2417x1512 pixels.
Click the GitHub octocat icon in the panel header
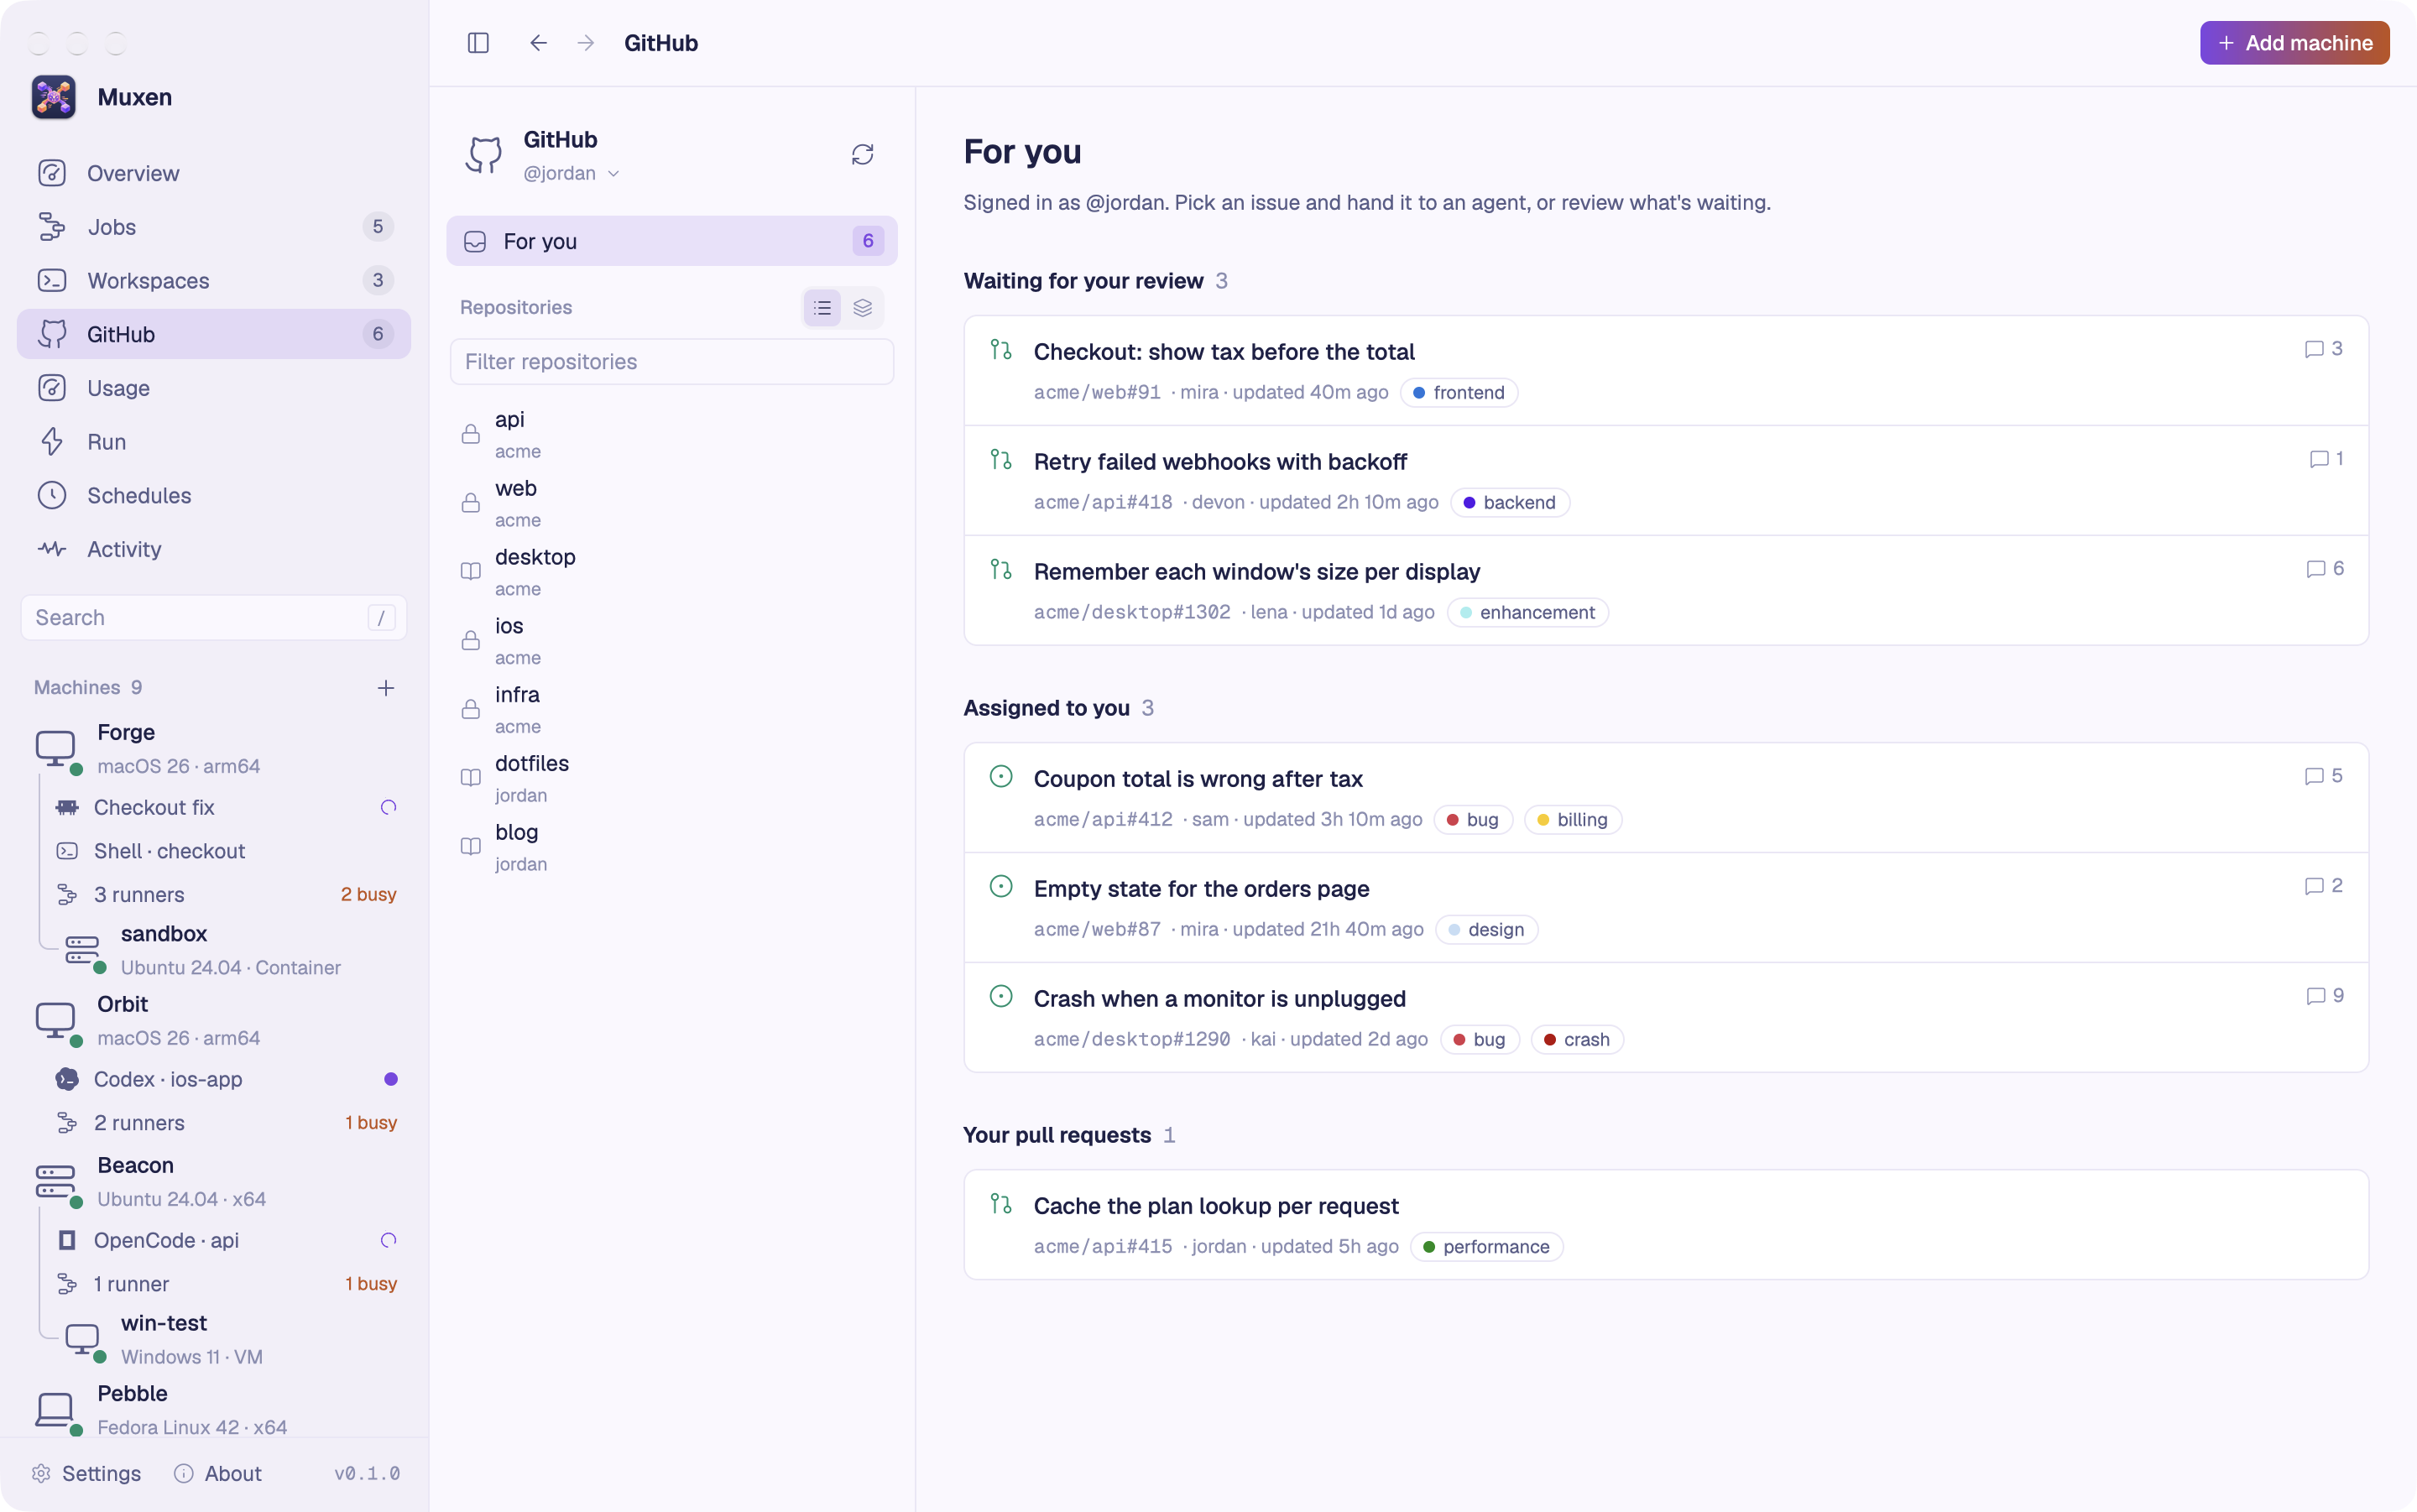pyautogui.click(x=484, y=155)
